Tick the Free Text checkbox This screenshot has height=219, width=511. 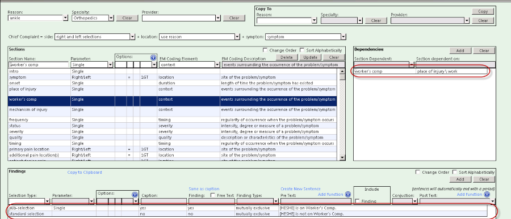pyautogui.click(x=213, y=195)
